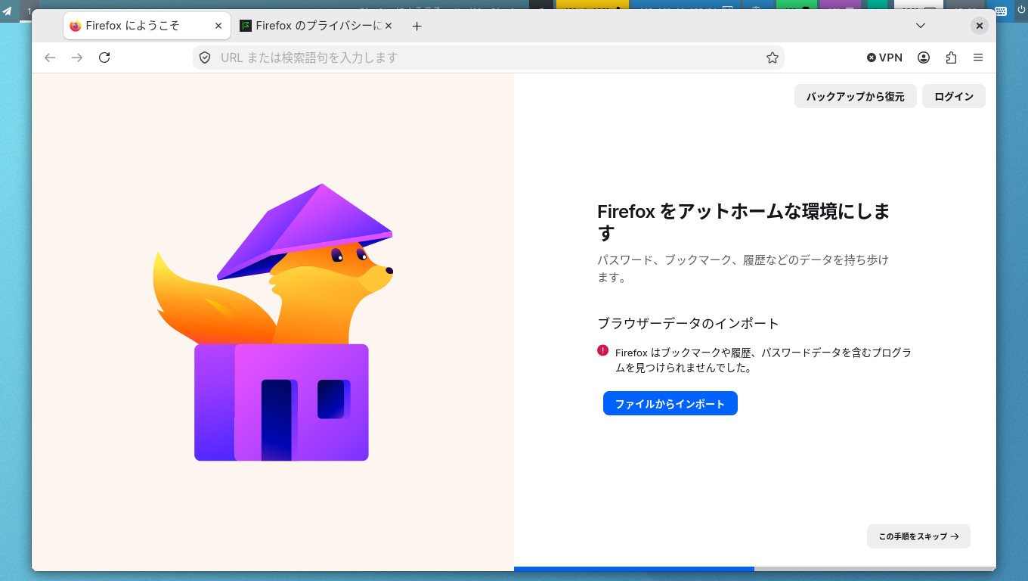
Task: Switch to the 'Firefox にようこそ' tab
Action: (x=147, y=26)
